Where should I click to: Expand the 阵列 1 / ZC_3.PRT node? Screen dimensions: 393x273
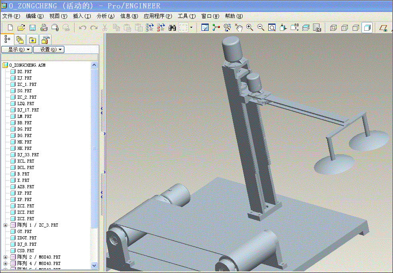point(6,225)
